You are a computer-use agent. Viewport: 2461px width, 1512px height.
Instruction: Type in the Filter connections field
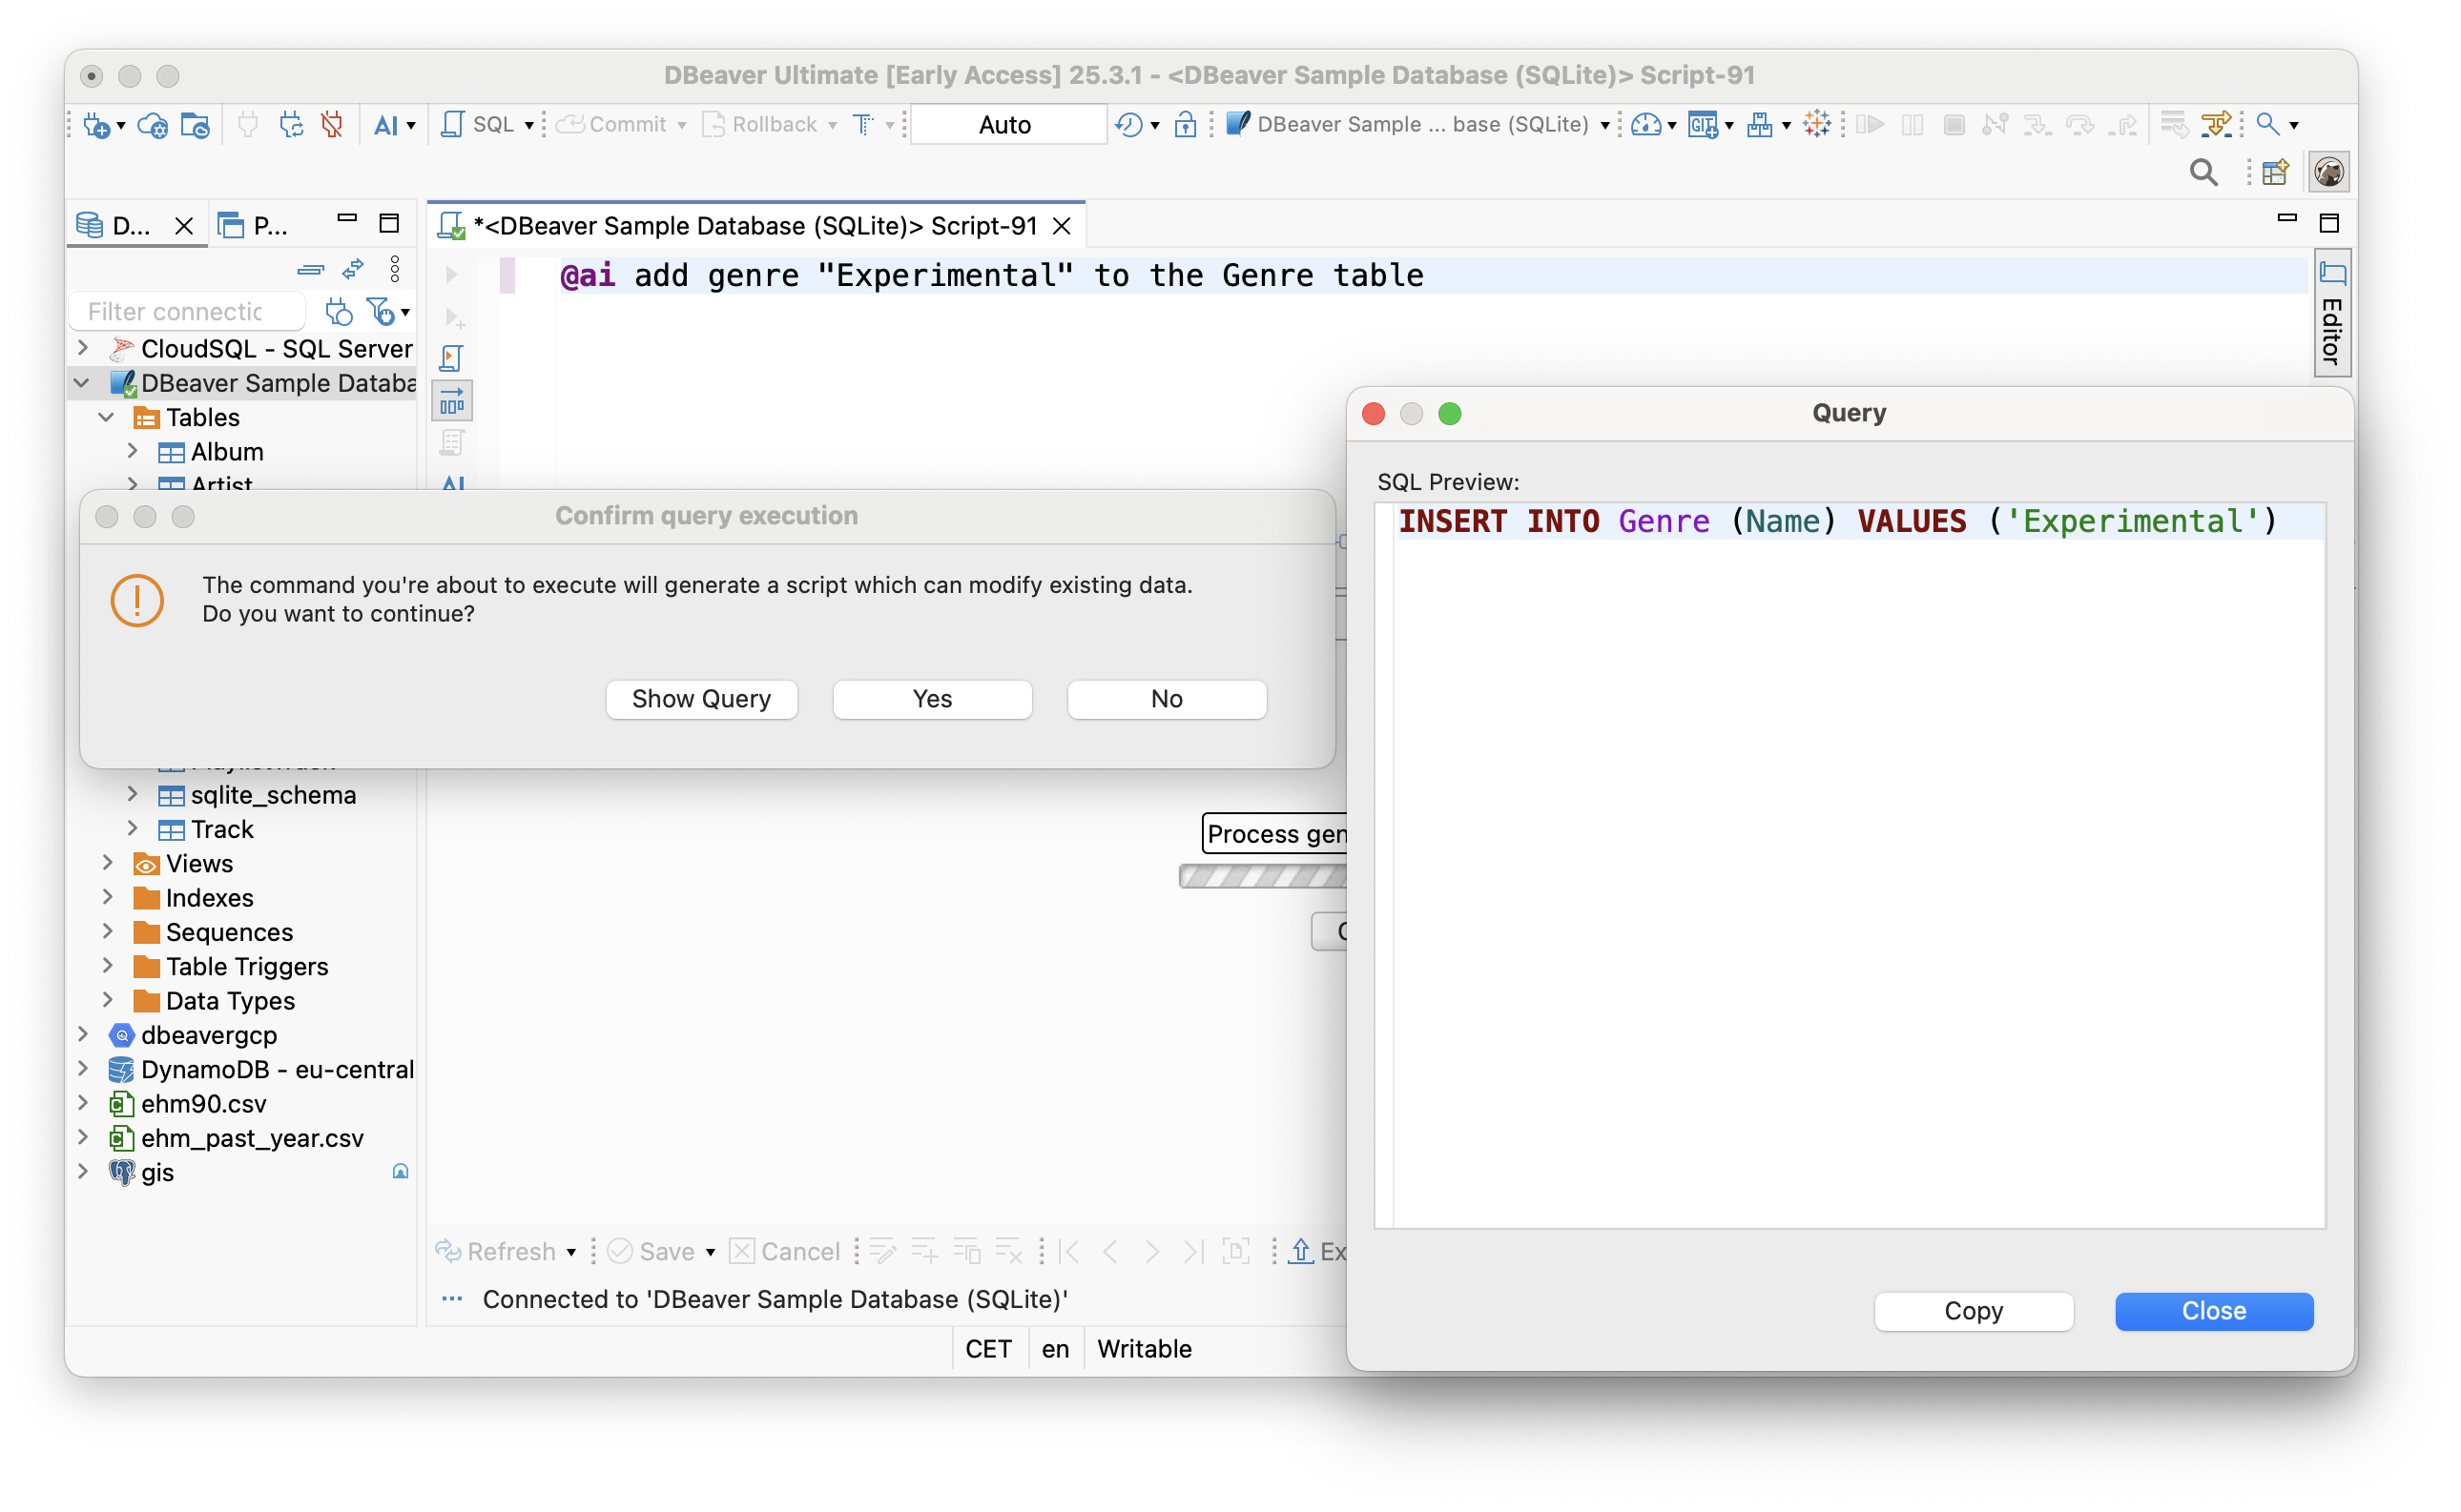tap(186, 311)
